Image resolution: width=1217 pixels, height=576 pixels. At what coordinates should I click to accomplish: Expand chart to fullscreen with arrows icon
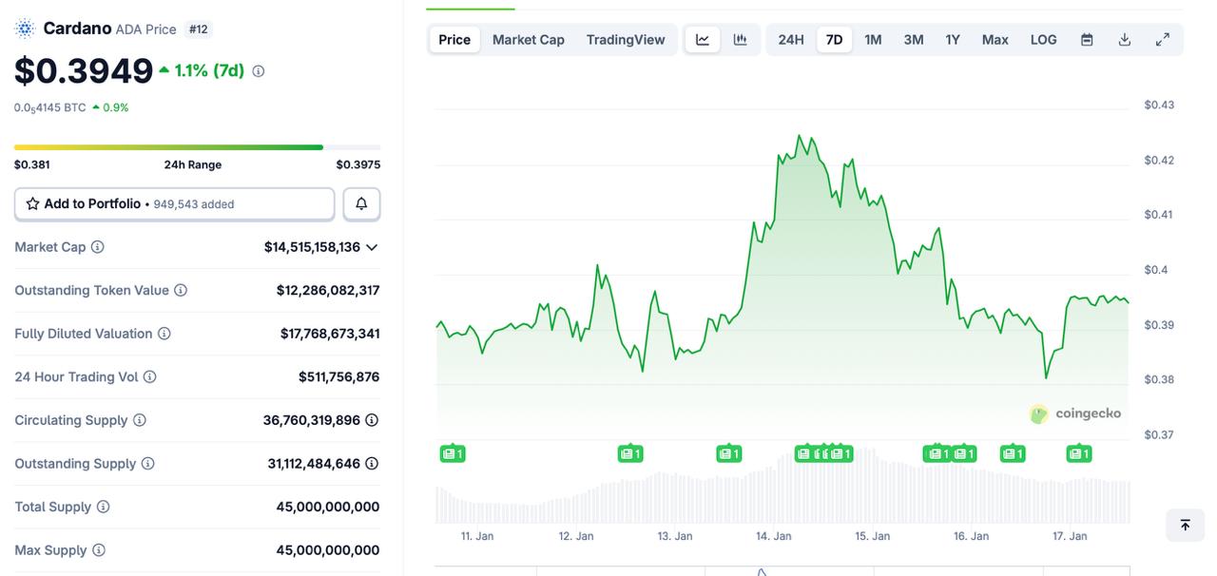1162,39
